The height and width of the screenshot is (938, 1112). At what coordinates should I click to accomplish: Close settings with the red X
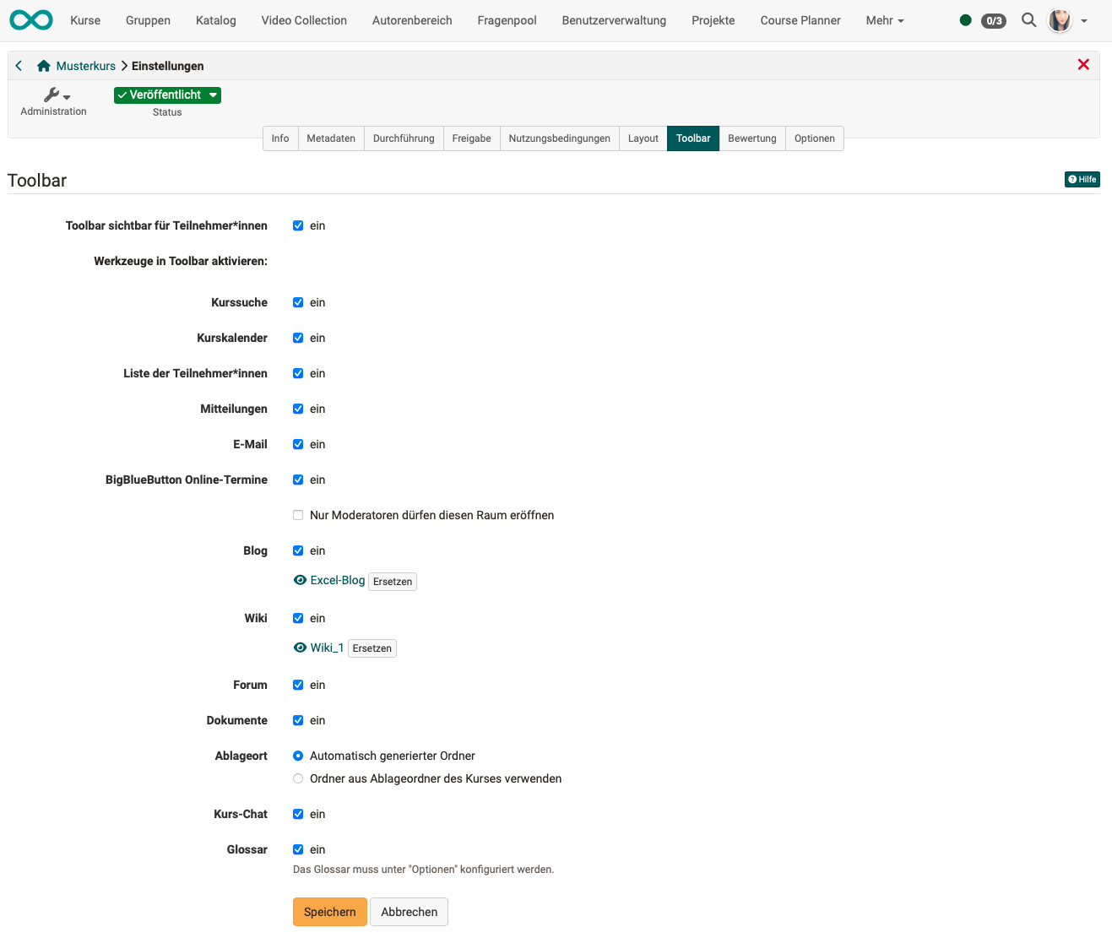click(1083, 65)
